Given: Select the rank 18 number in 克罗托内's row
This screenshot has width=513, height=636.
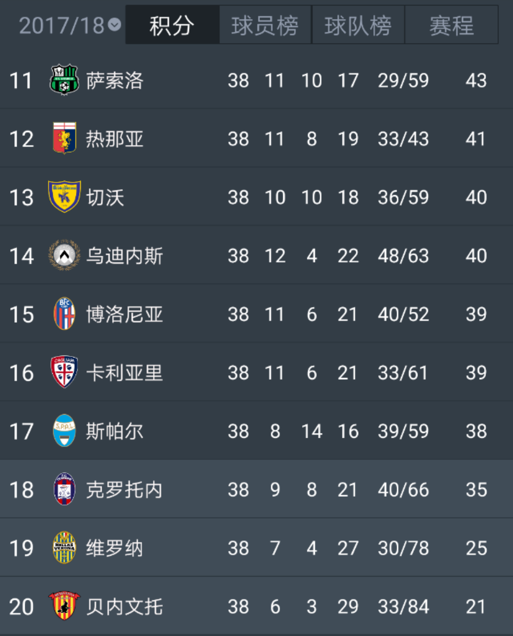Looking at the screenshot, I should (22, 490).
